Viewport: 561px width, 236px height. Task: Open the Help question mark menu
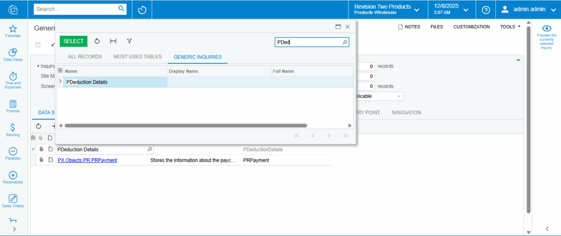[485, 10]
